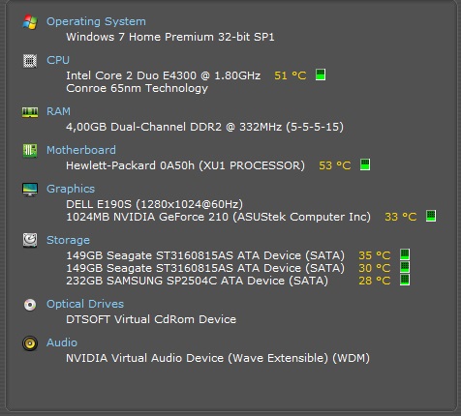Click the Audio speaker icon
461x416 pixels.
[30, 343]
